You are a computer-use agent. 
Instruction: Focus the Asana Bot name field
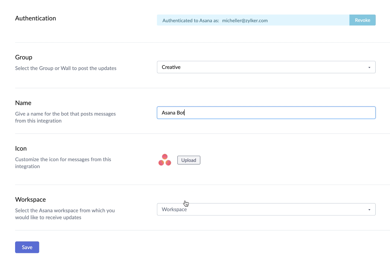pos(266,113)
